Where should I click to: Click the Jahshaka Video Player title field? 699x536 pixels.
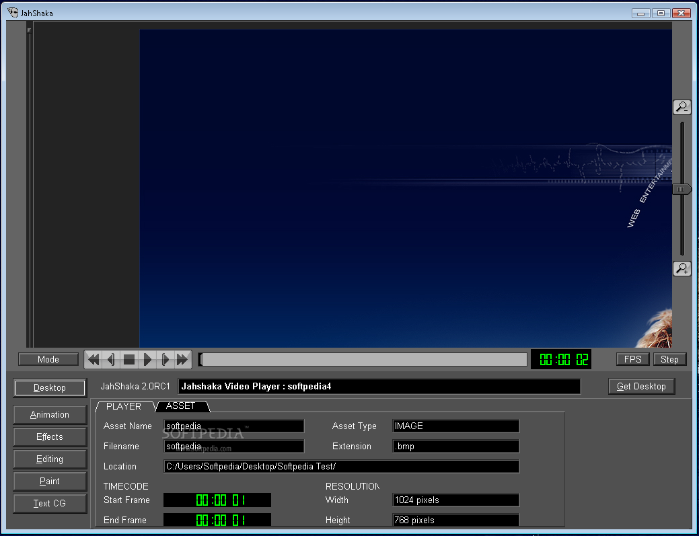pos(379,386)
